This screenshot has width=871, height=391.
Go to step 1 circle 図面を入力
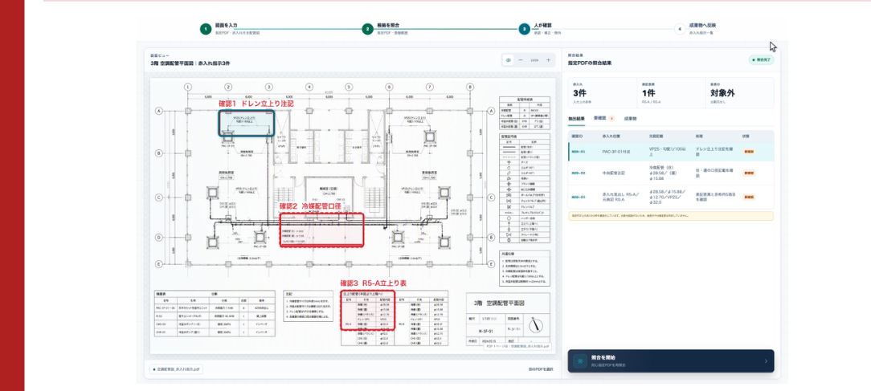206,29
